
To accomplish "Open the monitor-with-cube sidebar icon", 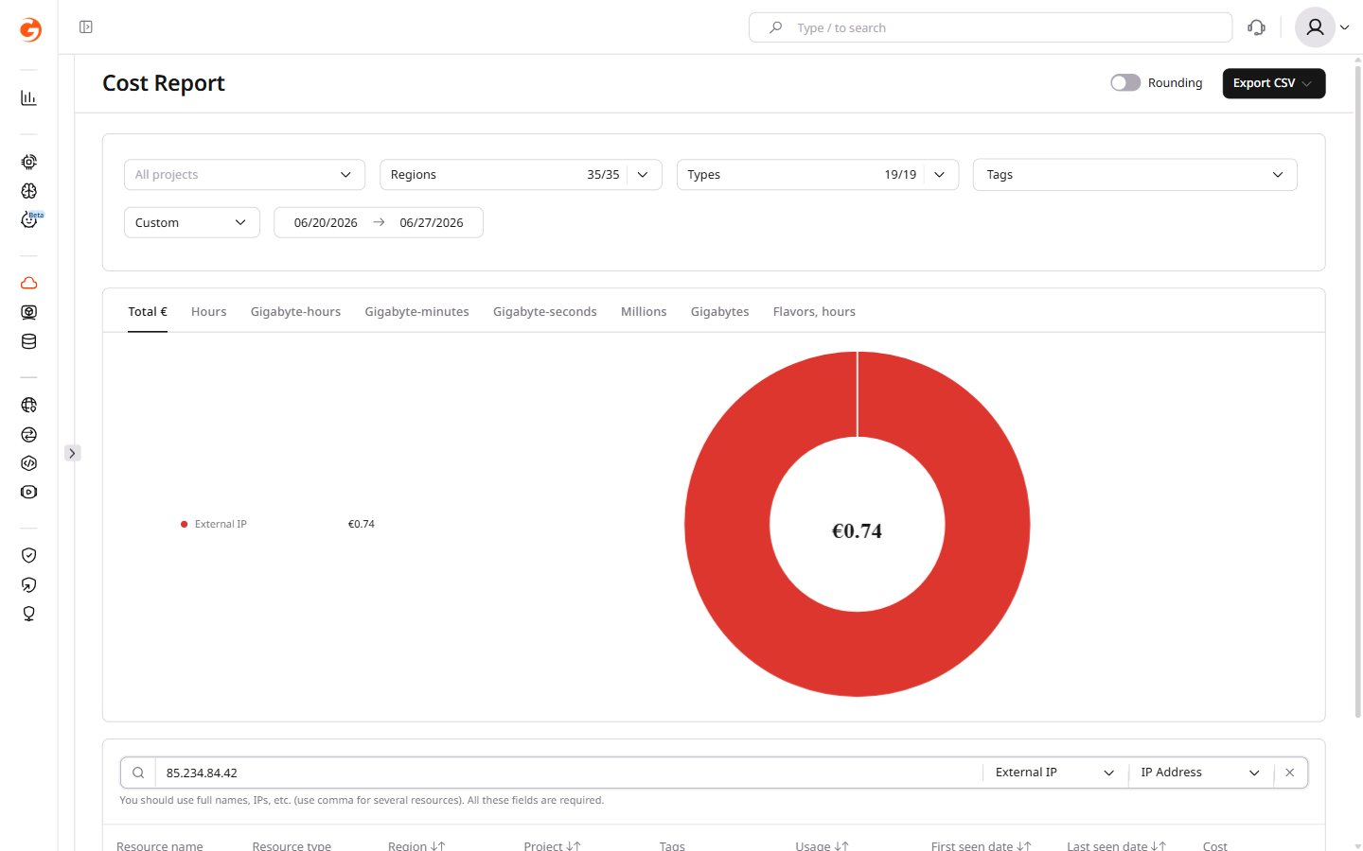I will (29, 312).
